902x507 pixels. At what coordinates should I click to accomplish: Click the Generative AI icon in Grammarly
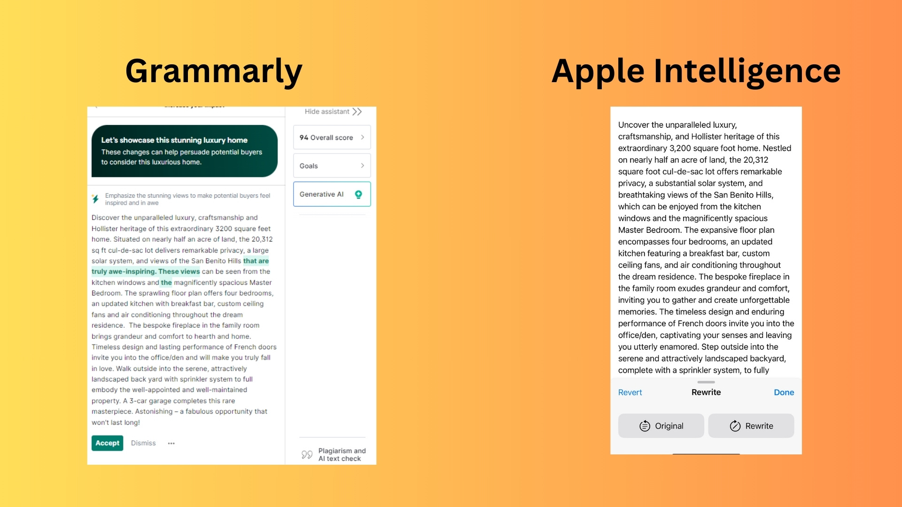[359, 194]
